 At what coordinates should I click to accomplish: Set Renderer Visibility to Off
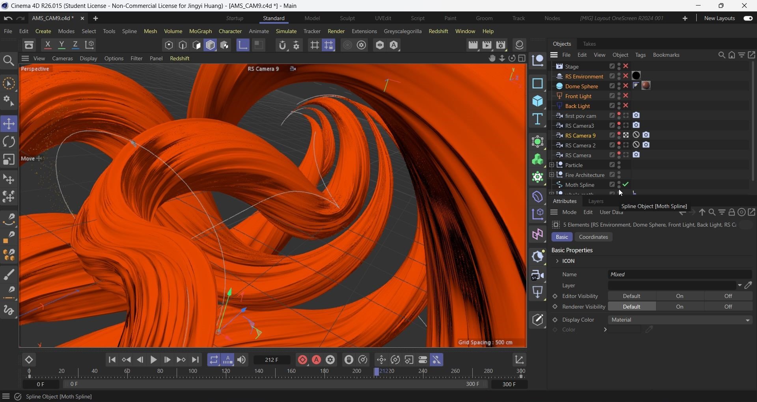coord(728,307)
